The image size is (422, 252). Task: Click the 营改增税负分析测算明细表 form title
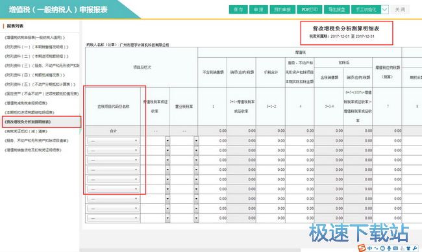point(346,29)
